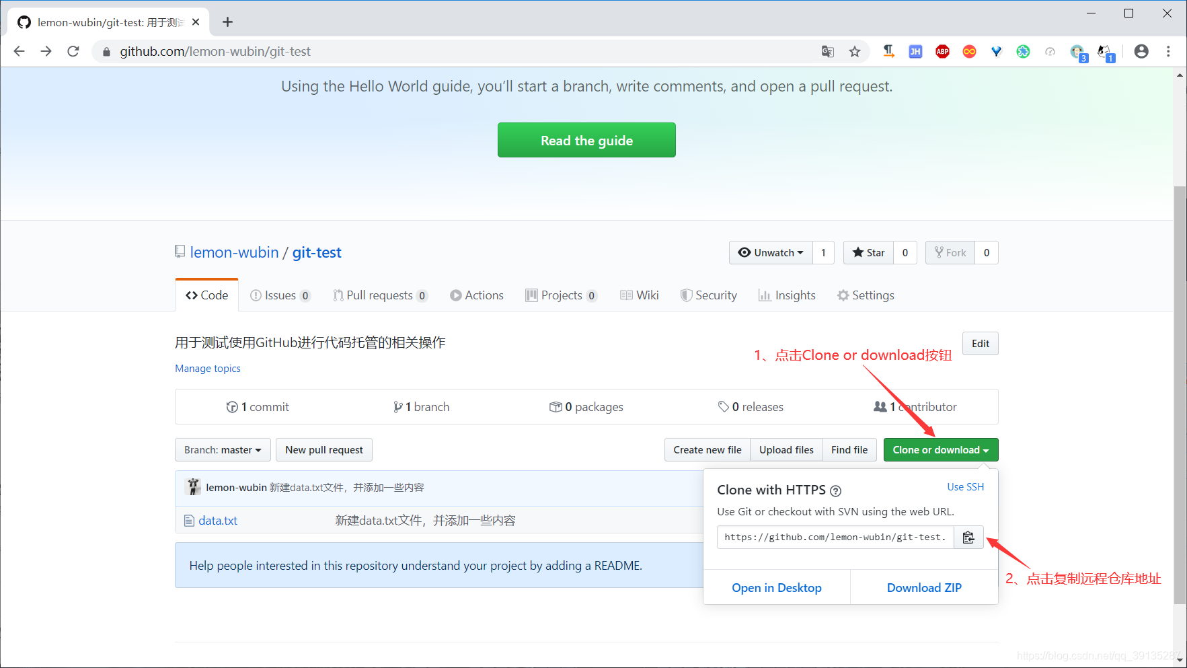Click Read the guide button

pos(586,140)
